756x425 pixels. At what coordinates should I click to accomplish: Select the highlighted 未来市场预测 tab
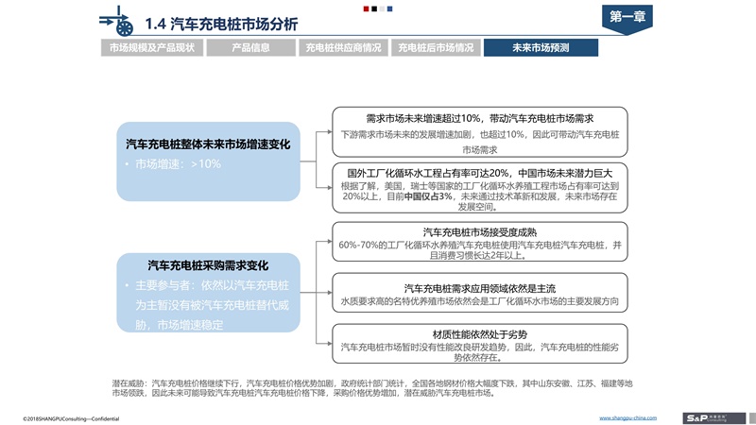[541, 47]
